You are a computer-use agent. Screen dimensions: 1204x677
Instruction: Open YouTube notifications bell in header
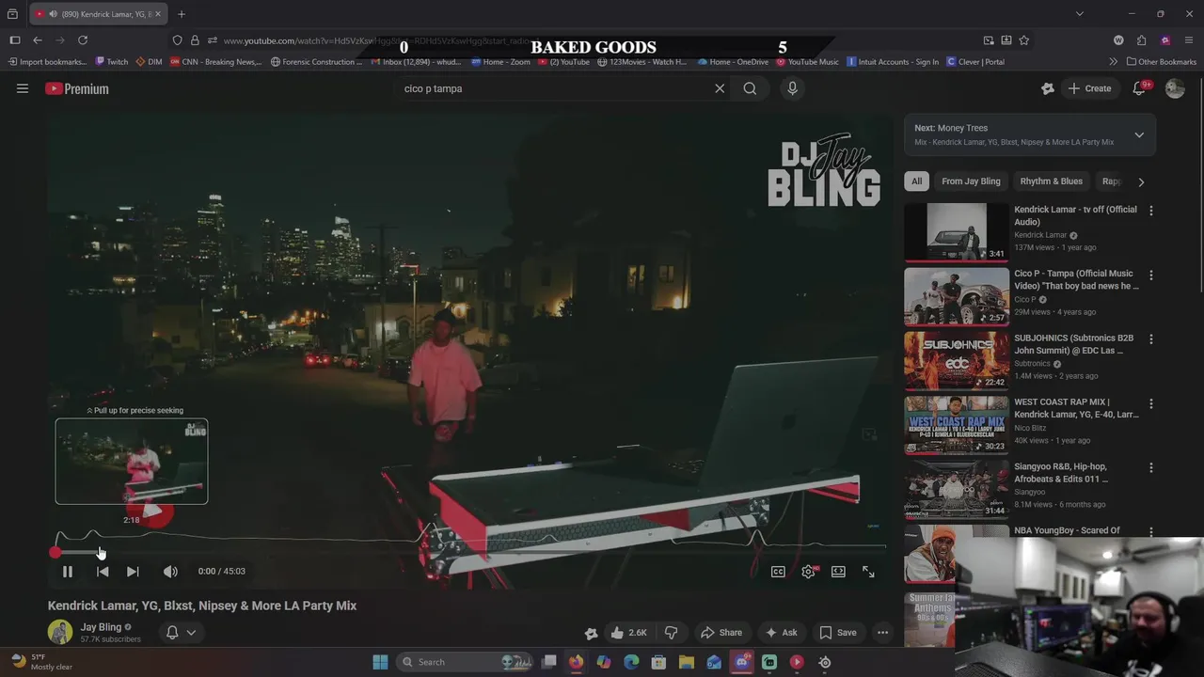[x=1139, y=88]
